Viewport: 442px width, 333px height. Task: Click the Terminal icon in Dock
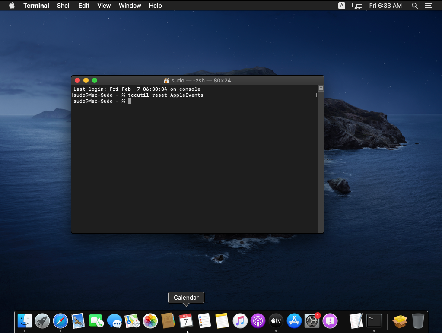[374, 321]
